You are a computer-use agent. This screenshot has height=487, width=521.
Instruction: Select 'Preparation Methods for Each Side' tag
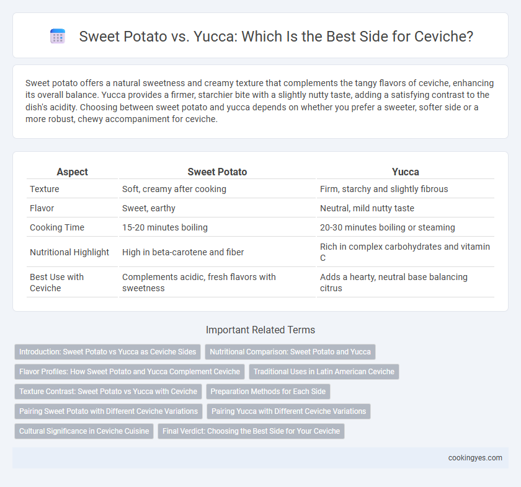[268, 392]
